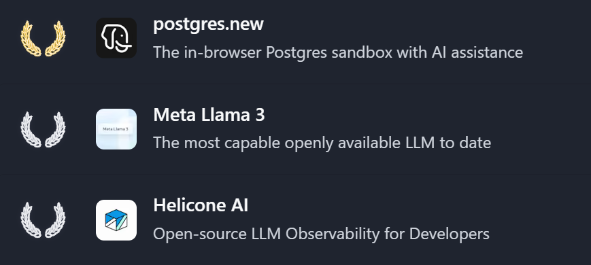The image size is (591, 265).
Task: Click the in-browser Postgres sandbox description text
Action: click(338, 52)
